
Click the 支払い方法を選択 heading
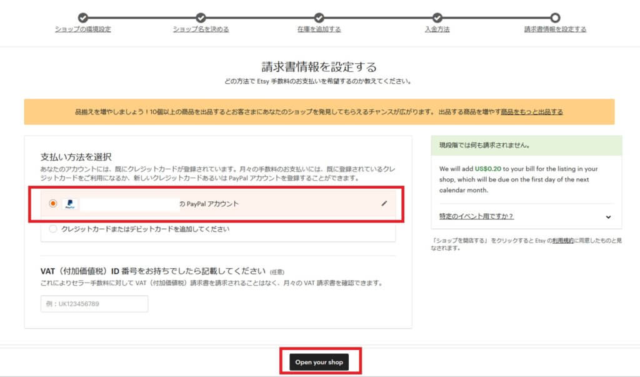(x=76, y=157)
